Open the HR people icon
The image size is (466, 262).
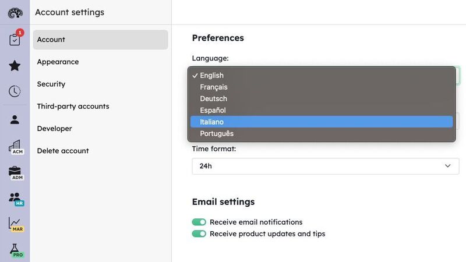pos(16,199)
